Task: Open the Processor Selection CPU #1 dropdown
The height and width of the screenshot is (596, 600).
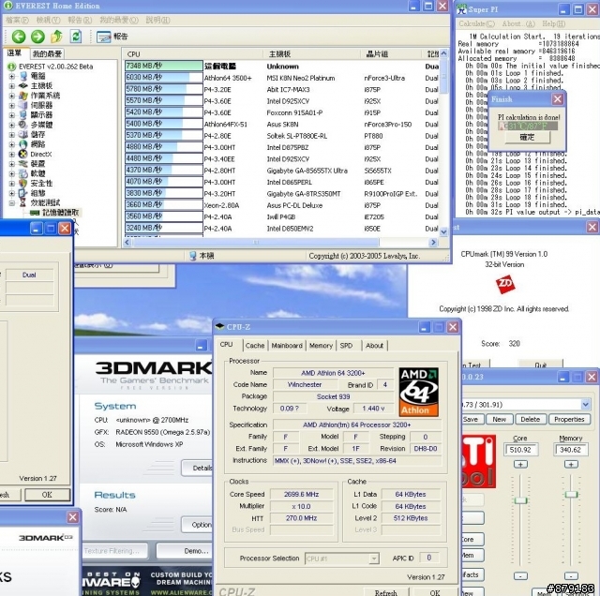Action: 343,559
